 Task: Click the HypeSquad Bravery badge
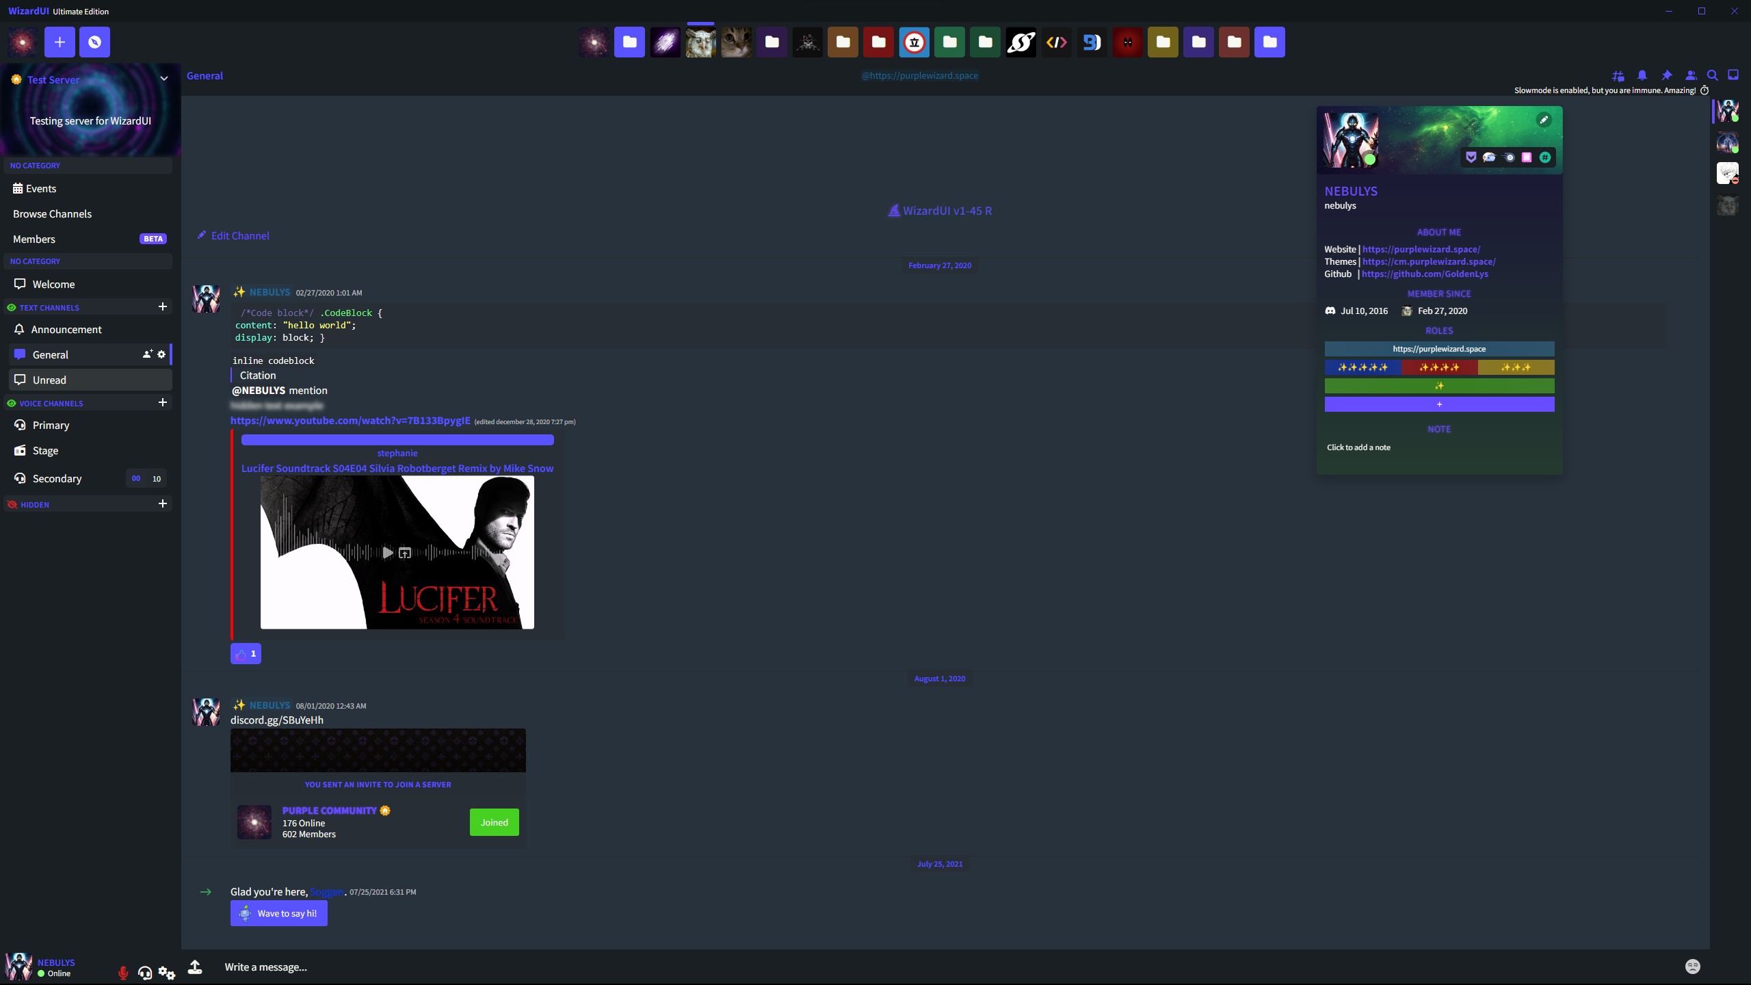1471,157
